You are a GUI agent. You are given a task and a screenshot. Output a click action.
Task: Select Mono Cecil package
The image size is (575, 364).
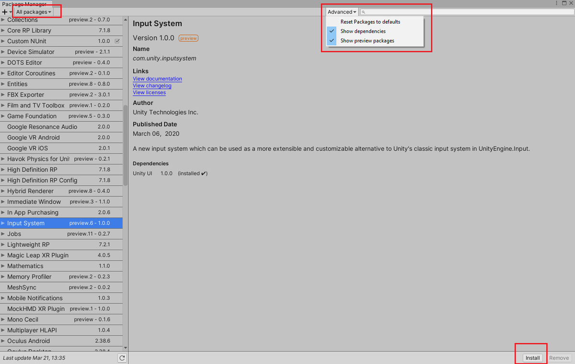click(x=61, y=320)
